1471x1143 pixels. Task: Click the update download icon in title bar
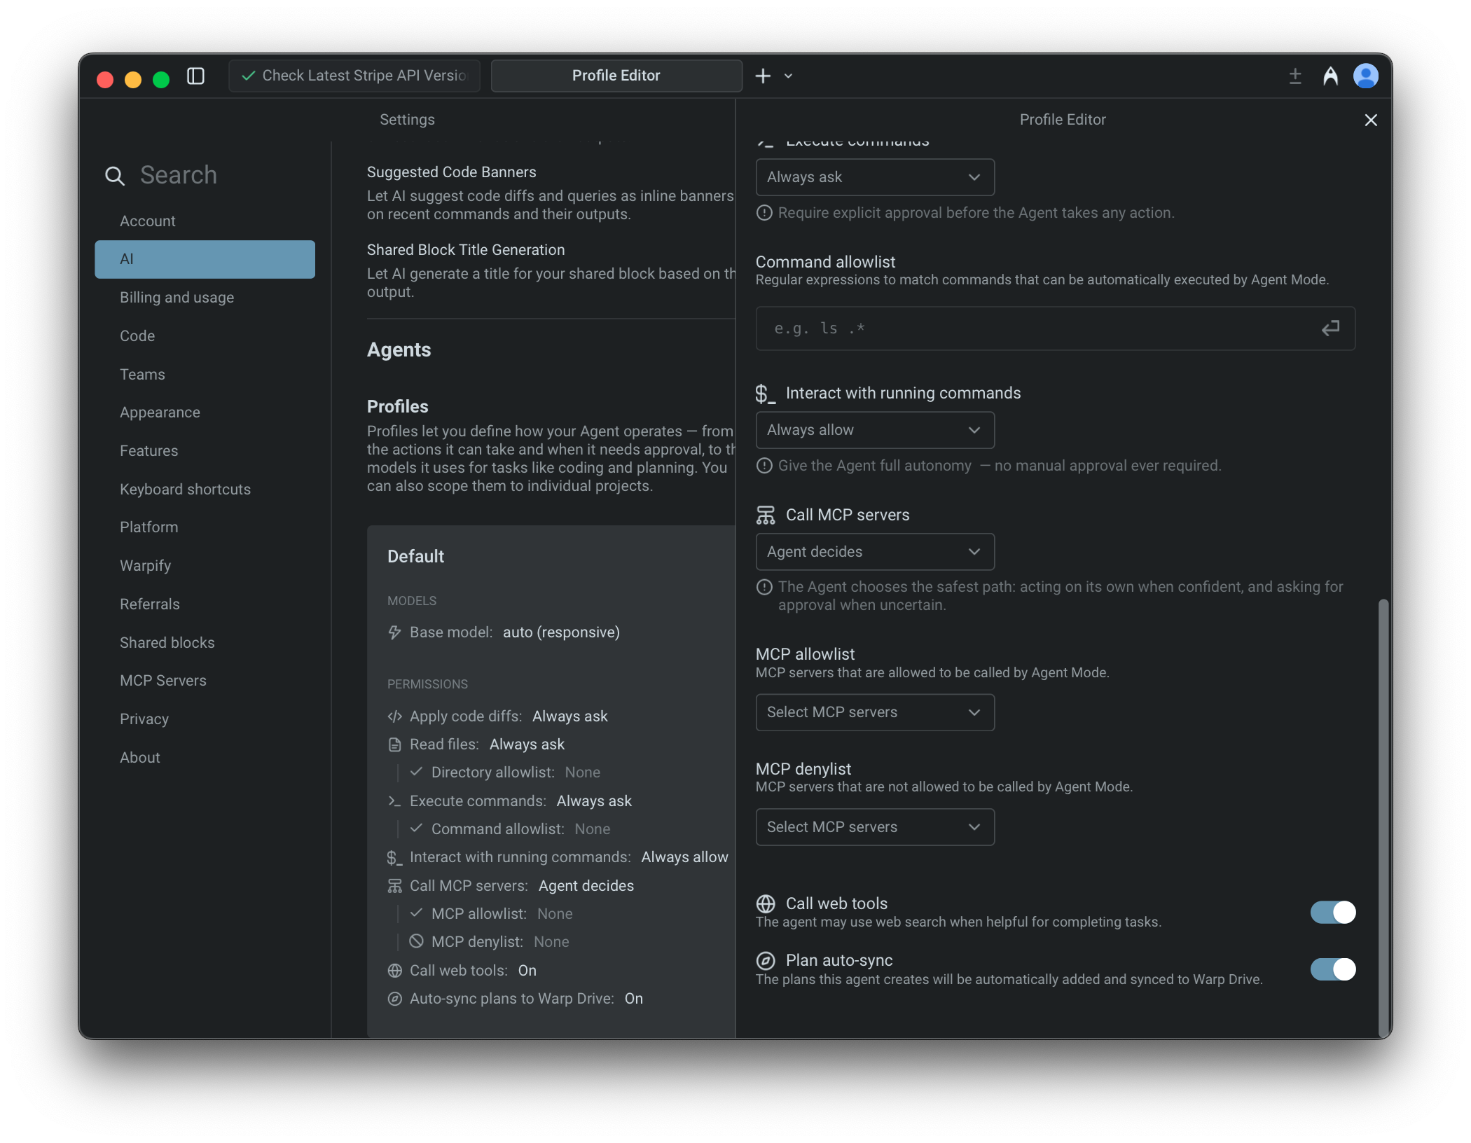(x=1294, y=76)
